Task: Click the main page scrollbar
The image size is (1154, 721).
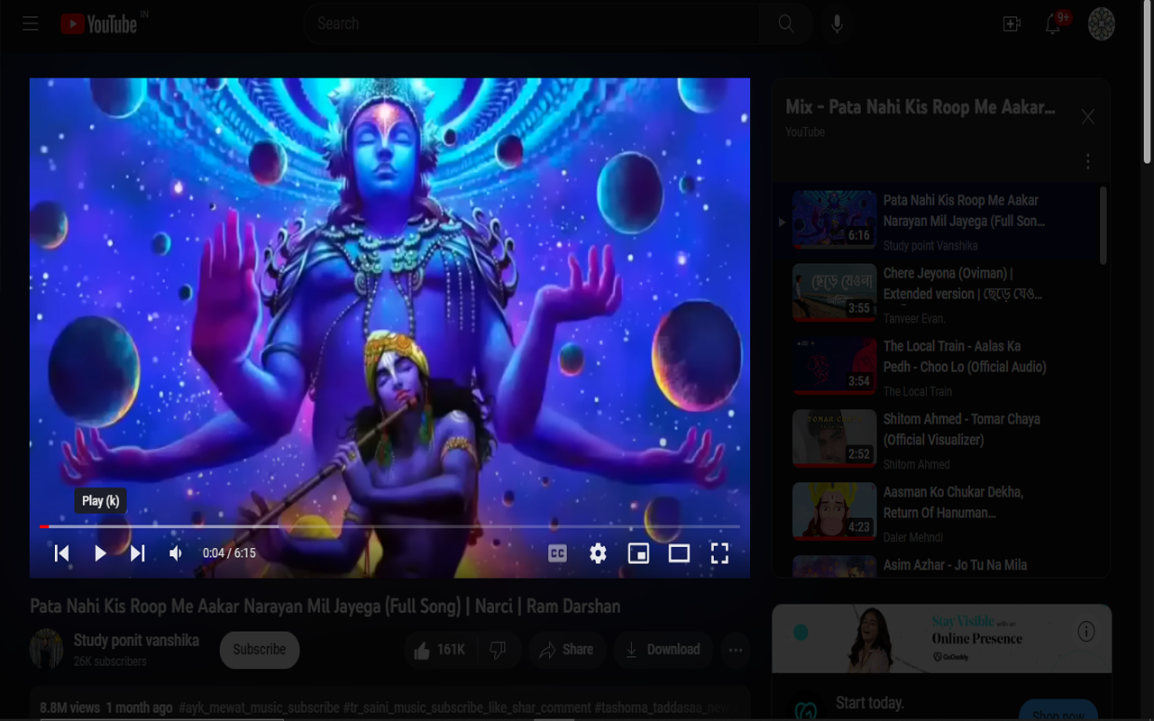Action: (x=1147, y=84)
